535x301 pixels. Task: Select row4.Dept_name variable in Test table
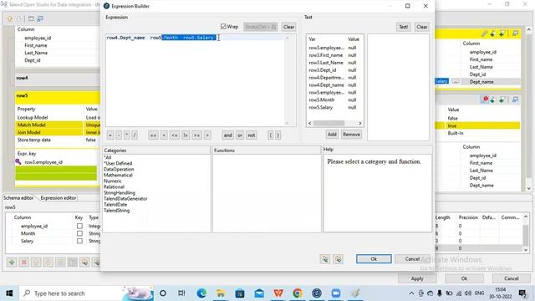click(x=326, y=84)
